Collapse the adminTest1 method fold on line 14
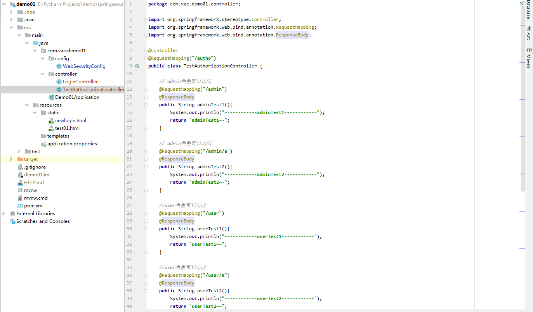Viewport: 533px width, 312px height. tap(146, 105)
